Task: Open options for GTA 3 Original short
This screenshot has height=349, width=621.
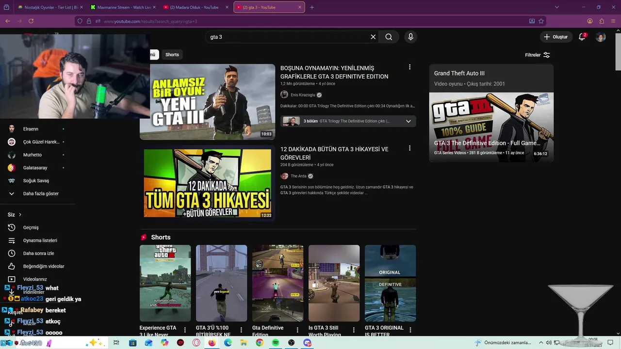Action: point(410,330)
